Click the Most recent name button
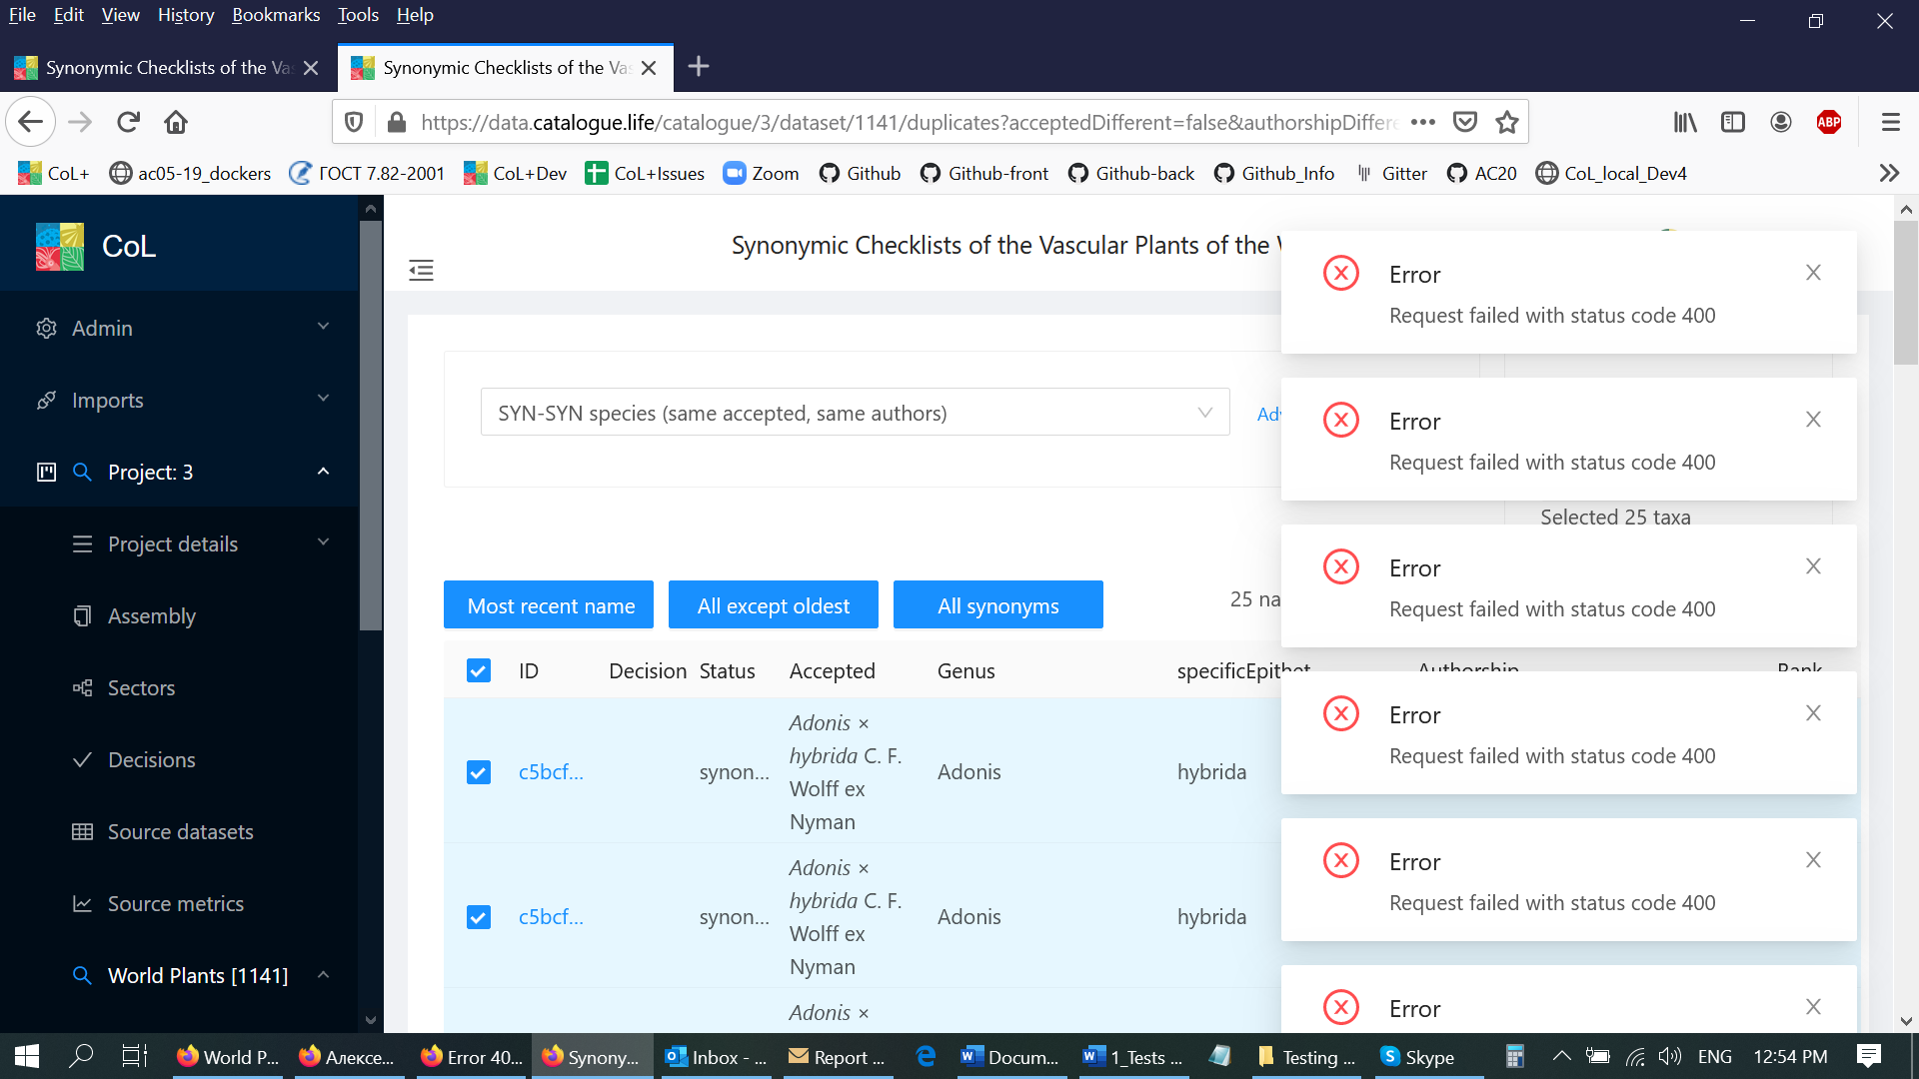Image resolution: width=1919 pixels, height=1079 pixels. pos(549,605)
